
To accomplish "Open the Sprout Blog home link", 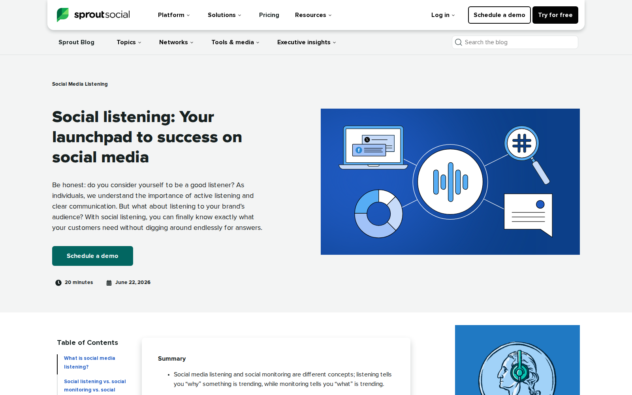I will click(x=76, y=42).
